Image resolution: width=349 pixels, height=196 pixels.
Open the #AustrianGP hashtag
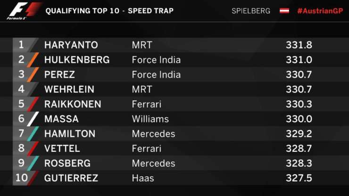[x=320, y=11]
